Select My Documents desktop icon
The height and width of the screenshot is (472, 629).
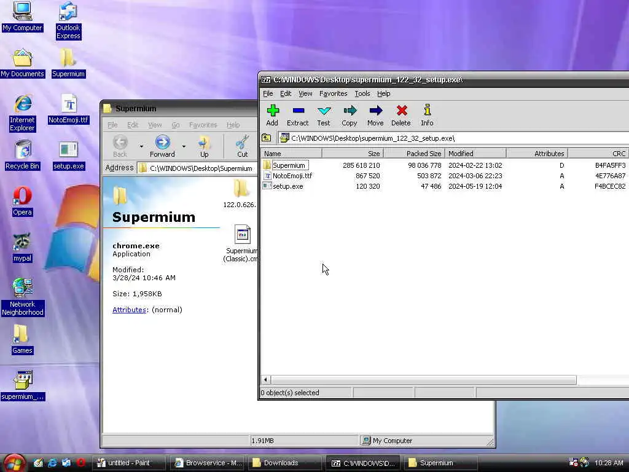tap(22, 63)
